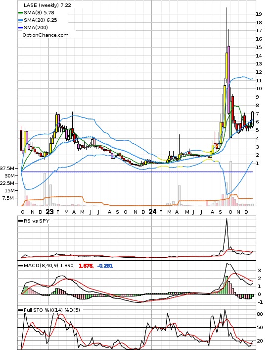
Task: Click the 37.5M volume axis label
Action: 7,168
